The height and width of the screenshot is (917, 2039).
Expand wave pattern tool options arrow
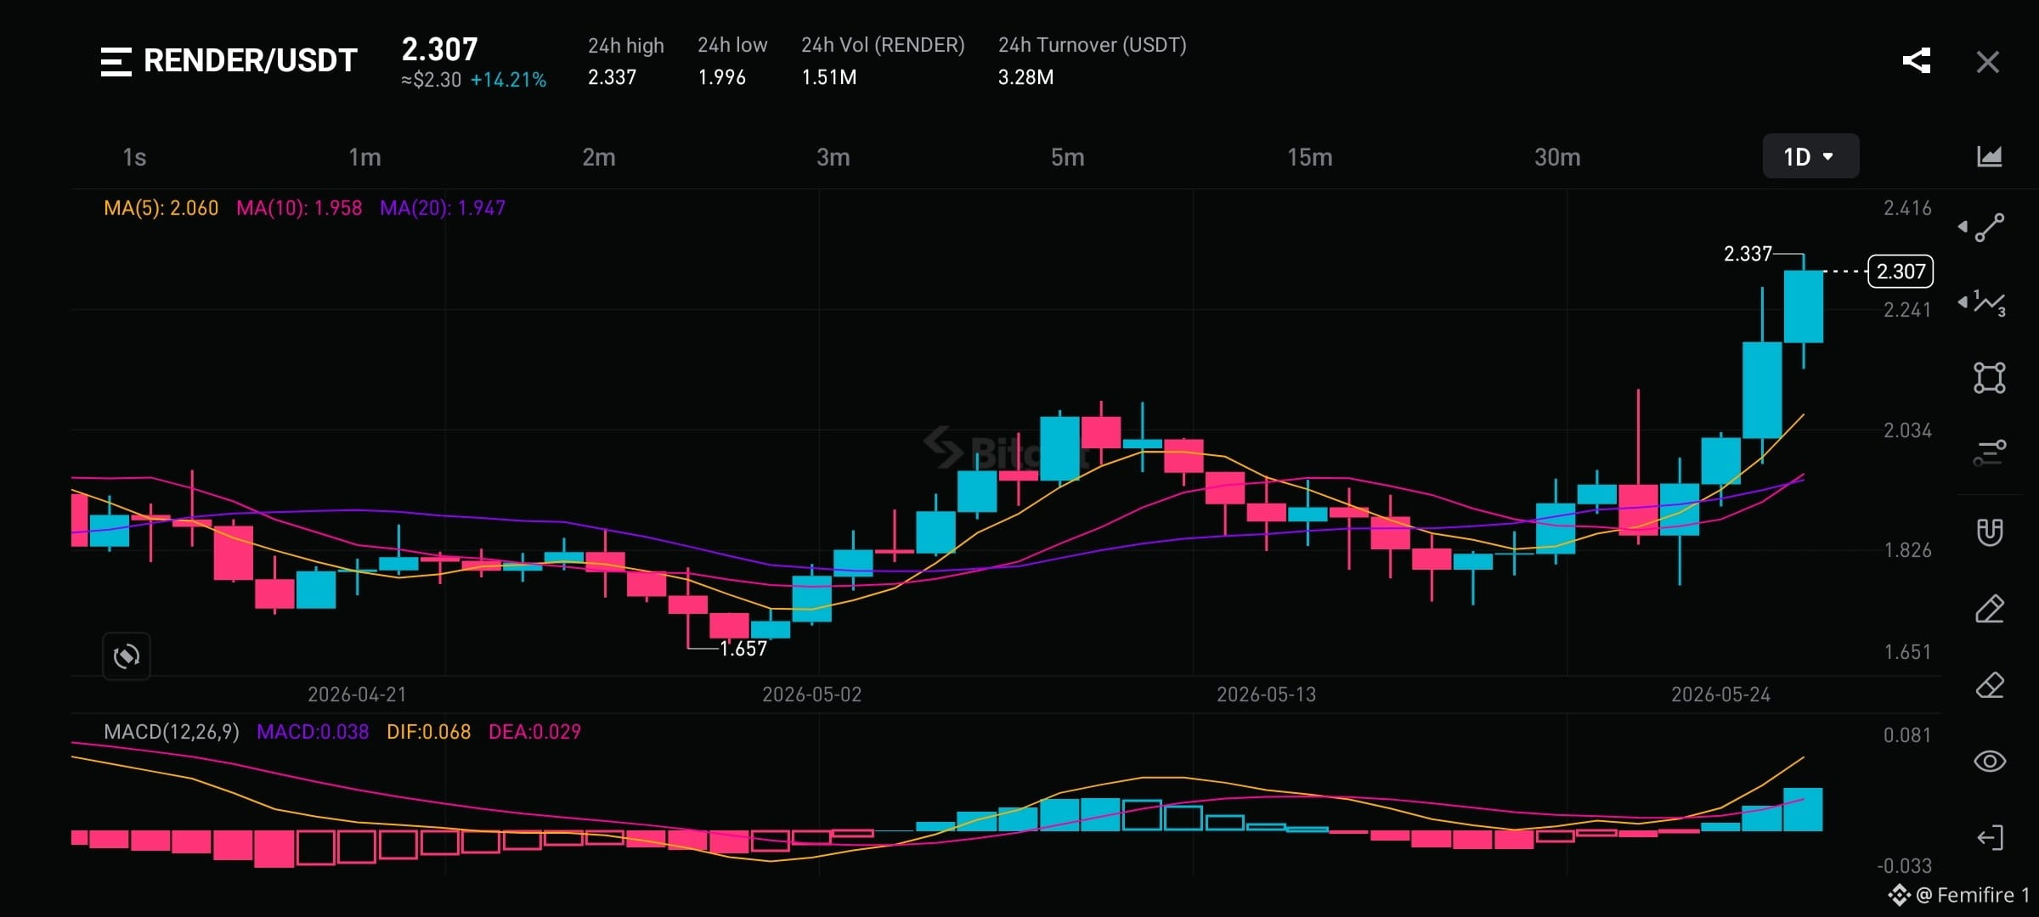coord(1963,302)
